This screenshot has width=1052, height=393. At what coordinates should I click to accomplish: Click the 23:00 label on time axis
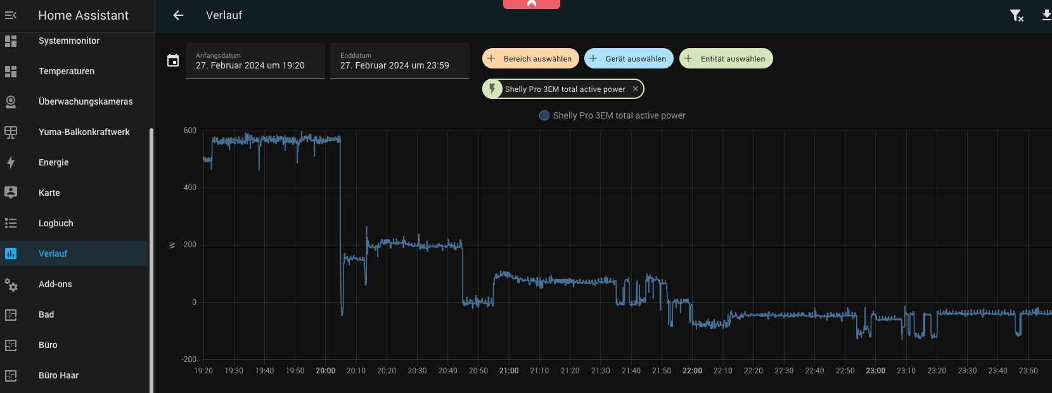point(876,371)
